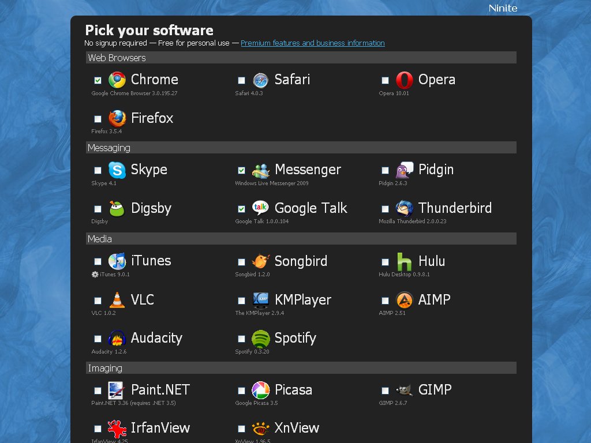Click the Picasa pinwheel icon

[260, 391]
